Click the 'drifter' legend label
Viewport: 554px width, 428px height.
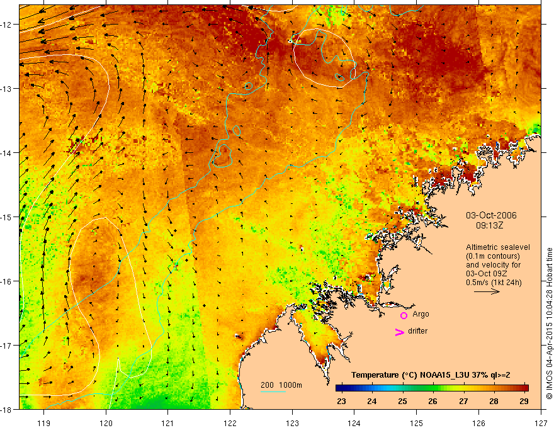(417, 331)
